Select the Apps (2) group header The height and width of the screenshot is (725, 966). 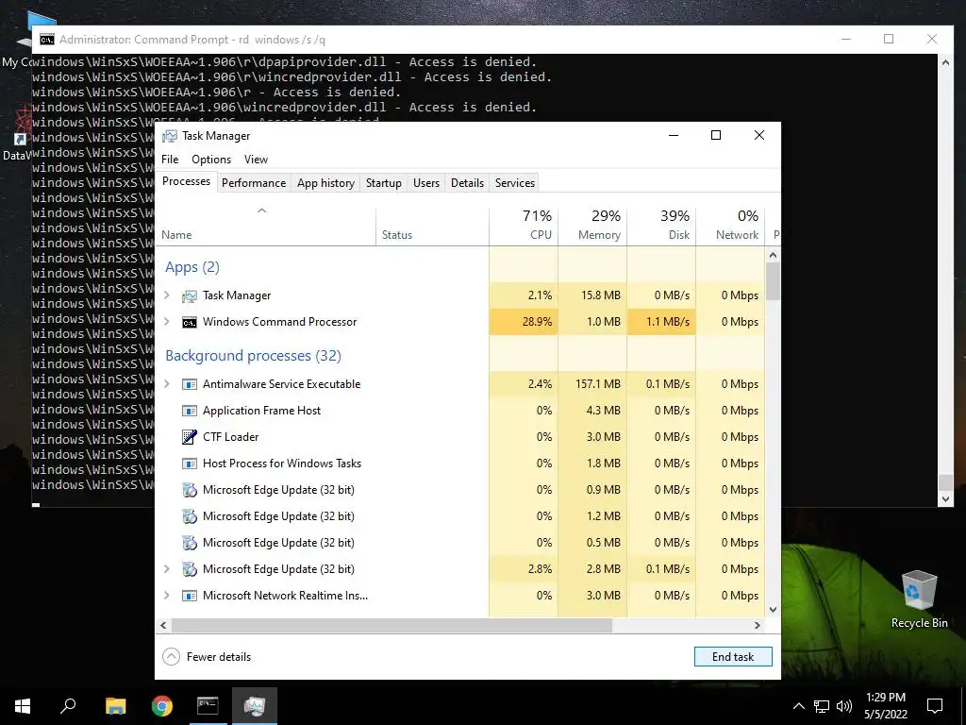192,267
